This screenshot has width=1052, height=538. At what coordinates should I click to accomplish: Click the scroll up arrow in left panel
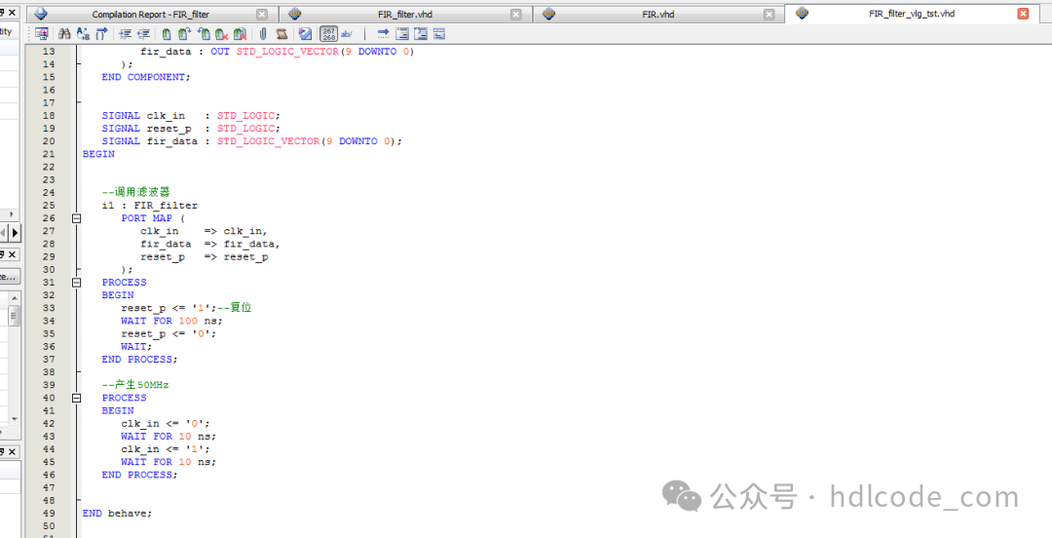pos(14,296)
